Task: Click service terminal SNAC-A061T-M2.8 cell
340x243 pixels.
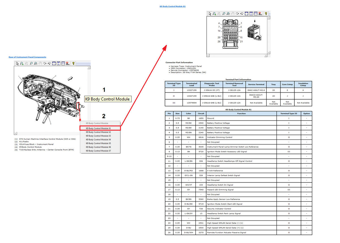Action: [x=256, y=90]
